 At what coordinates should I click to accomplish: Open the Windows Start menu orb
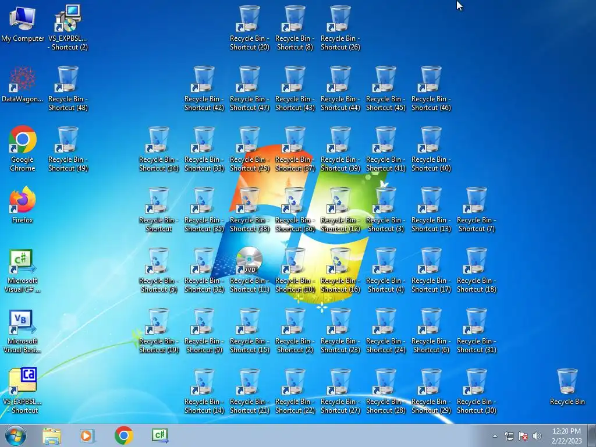pos(16,435)
